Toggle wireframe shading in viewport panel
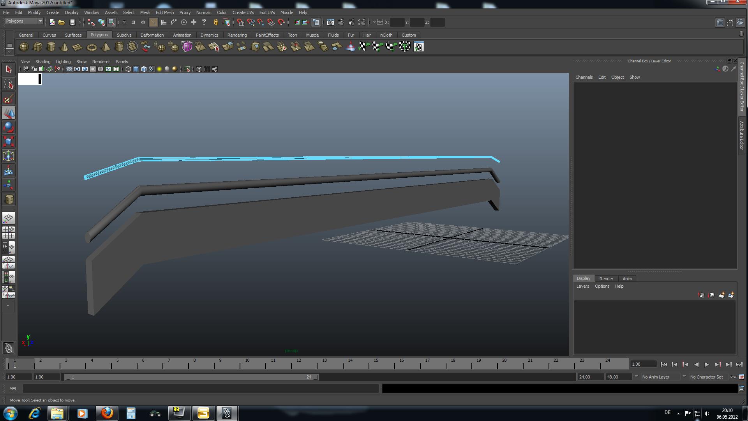 coord(128,69)
